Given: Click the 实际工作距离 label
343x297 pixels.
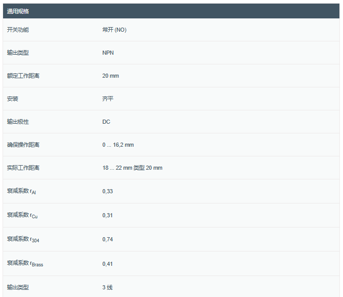Looking at the screenshot, I should (23, 168).
